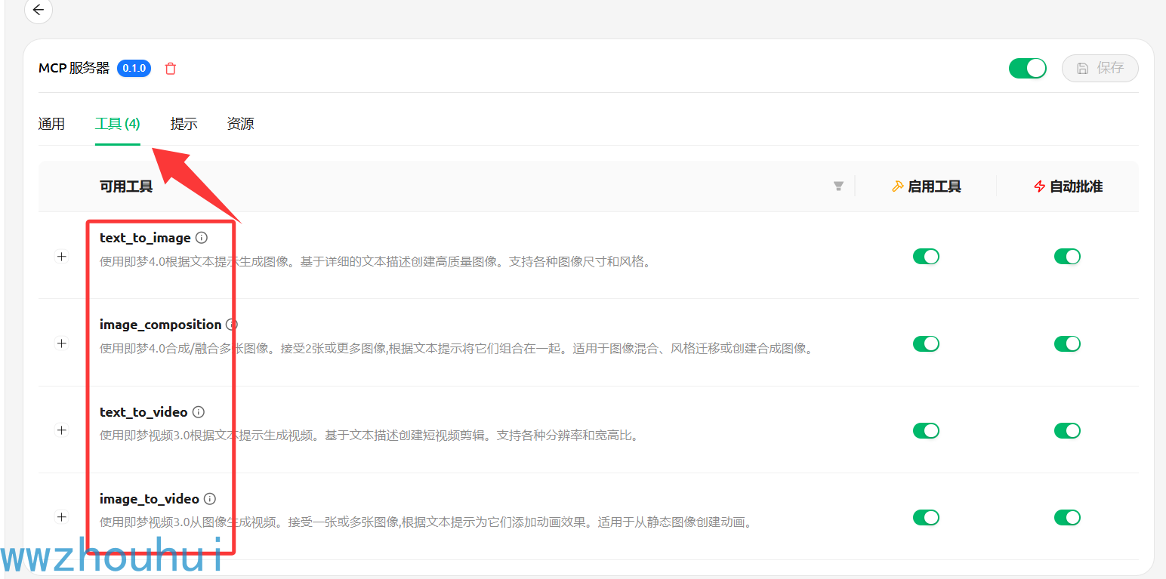Screen dimensions: 1166x579
Task: Click the 可用工具 column header
Action: pyautogui.click(x=126, y=186)
